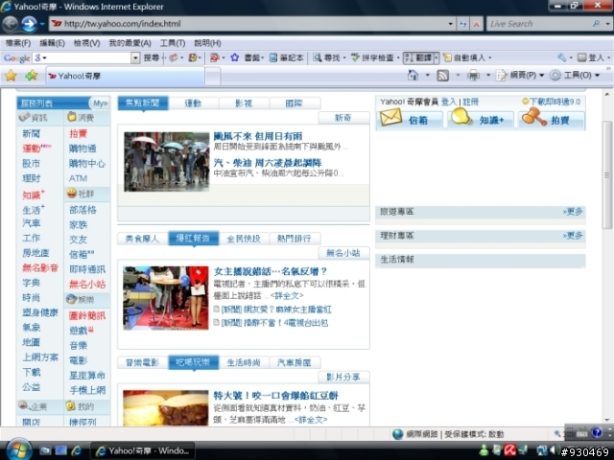Open the 編輯(E) Edit menu
The height and width of the screenshot is (460, 614).
coord(52,43)
